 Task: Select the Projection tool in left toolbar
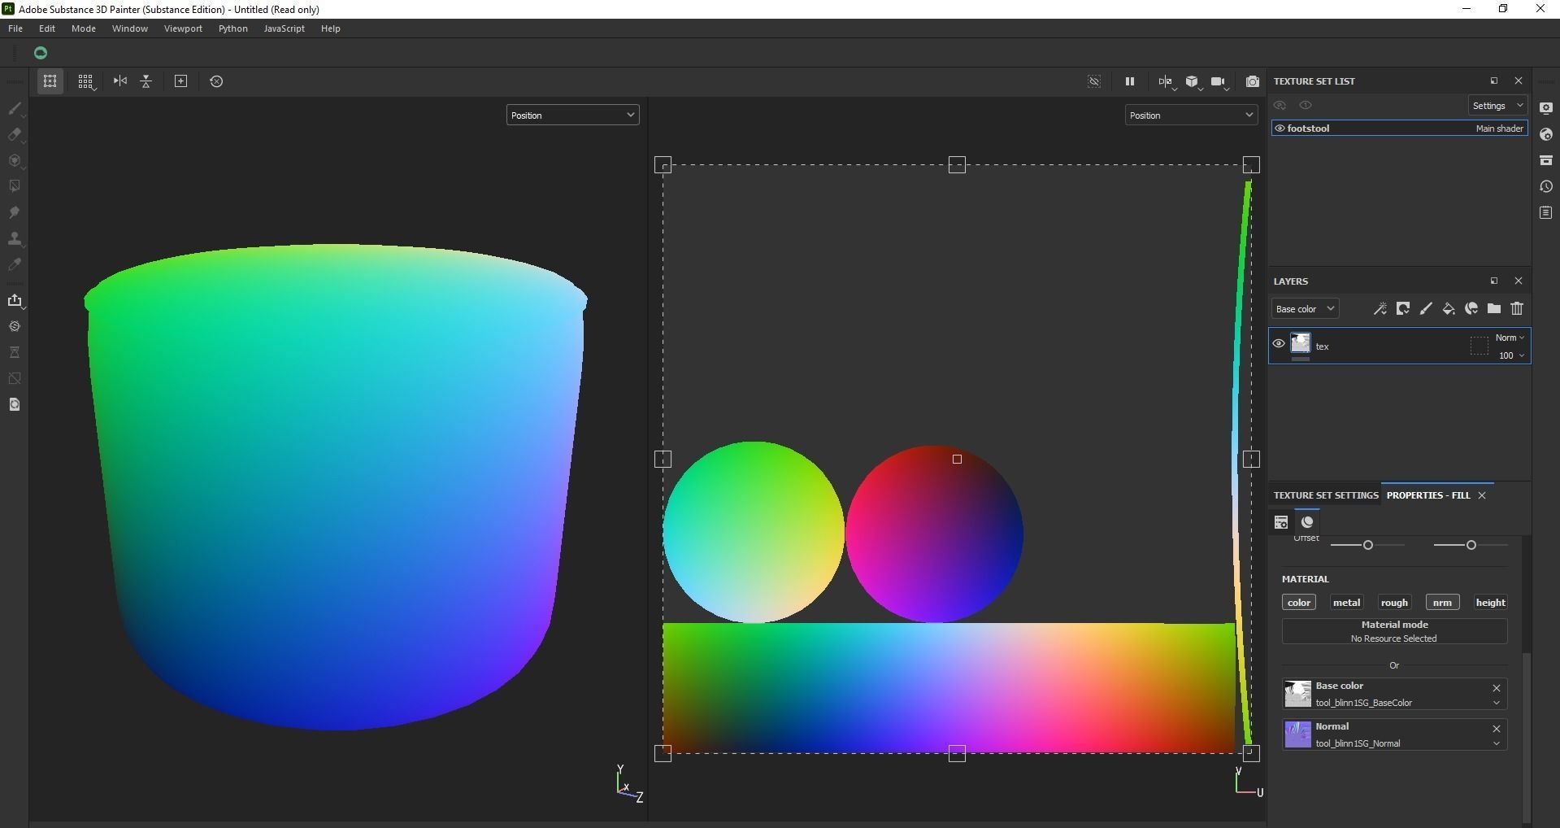point(15,160)
